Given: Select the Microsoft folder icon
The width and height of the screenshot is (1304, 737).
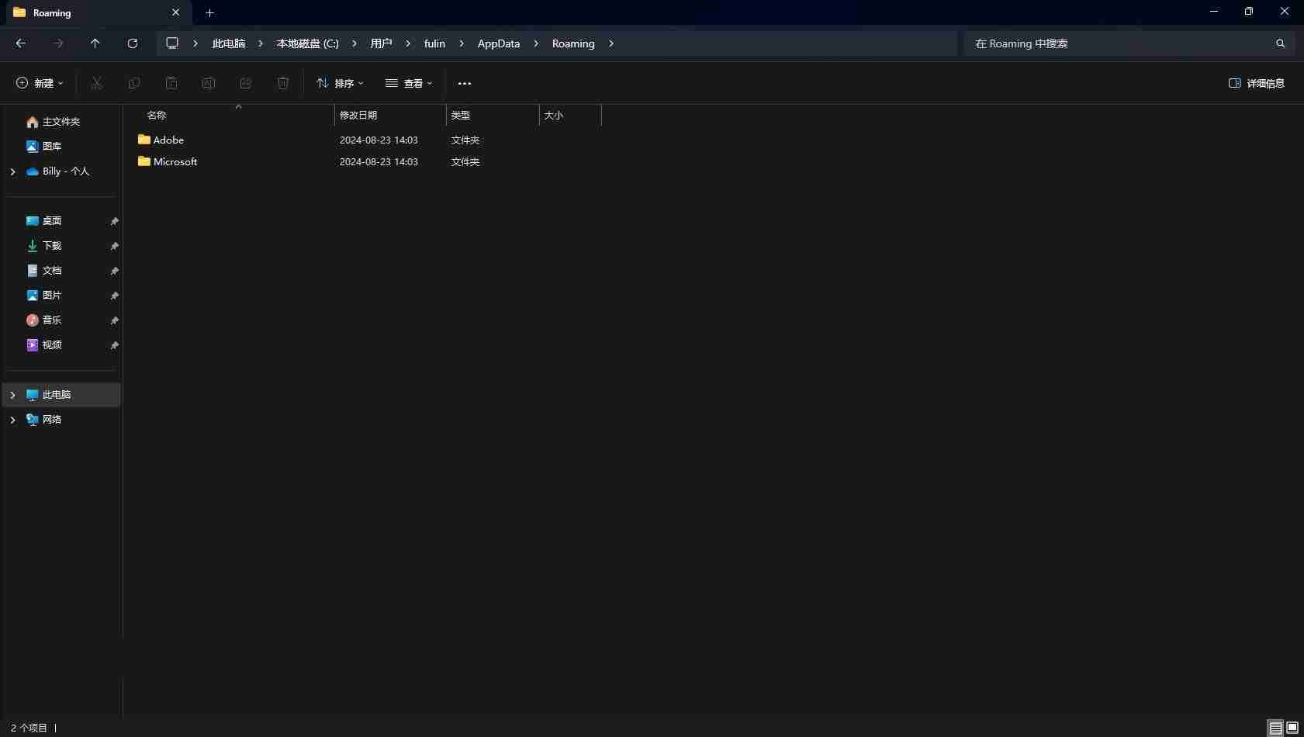Looking at the screenshot, I should tap(144, 161).
